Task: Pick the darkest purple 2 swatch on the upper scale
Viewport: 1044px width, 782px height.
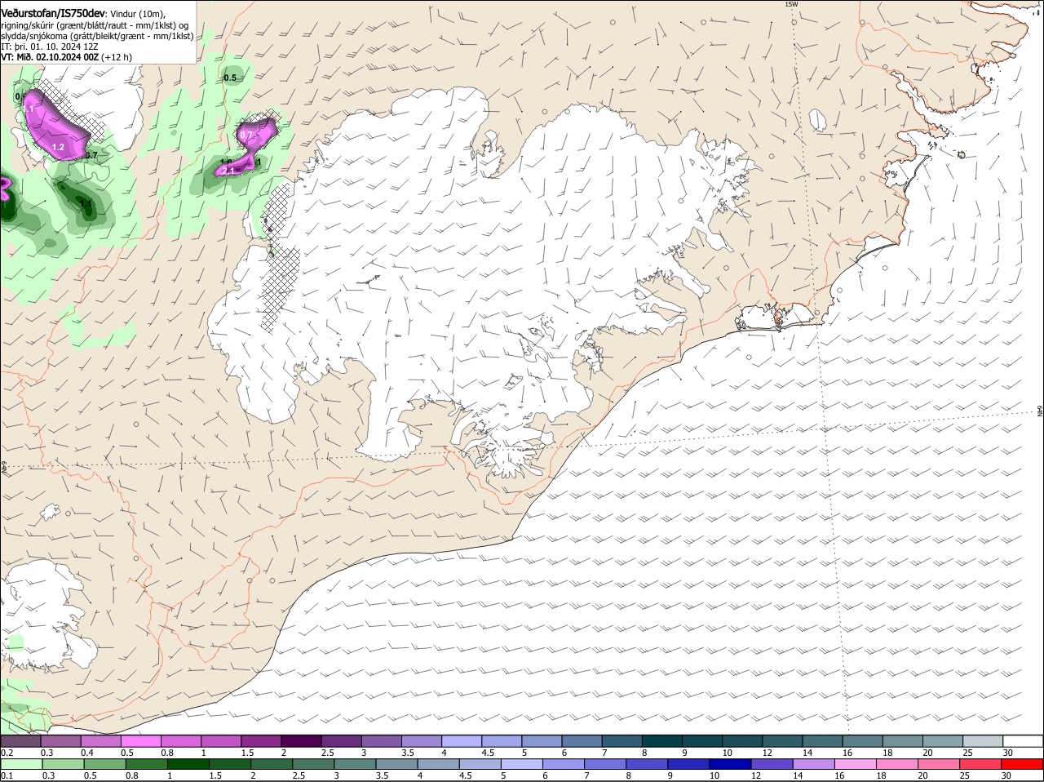Action: [x=301, y=741]
